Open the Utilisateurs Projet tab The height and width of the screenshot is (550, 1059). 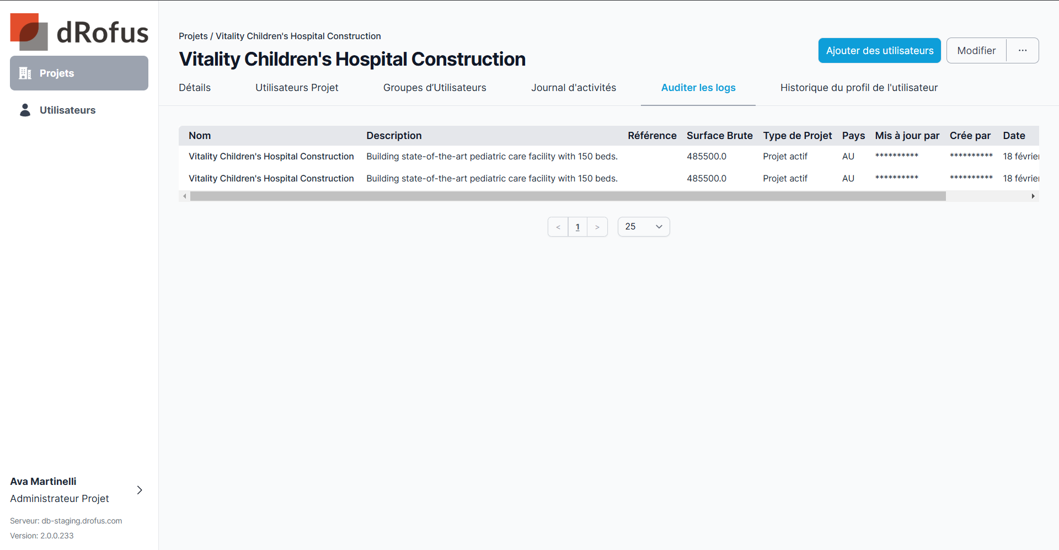click(x=297, y=88)
